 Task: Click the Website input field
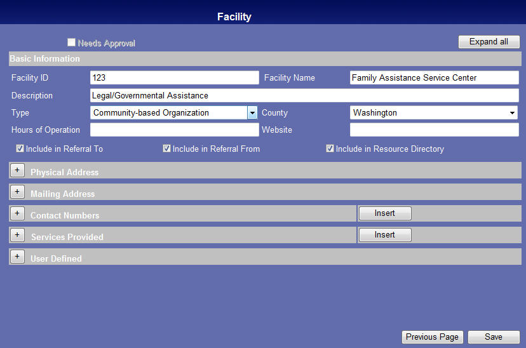[x=434, y=130]
